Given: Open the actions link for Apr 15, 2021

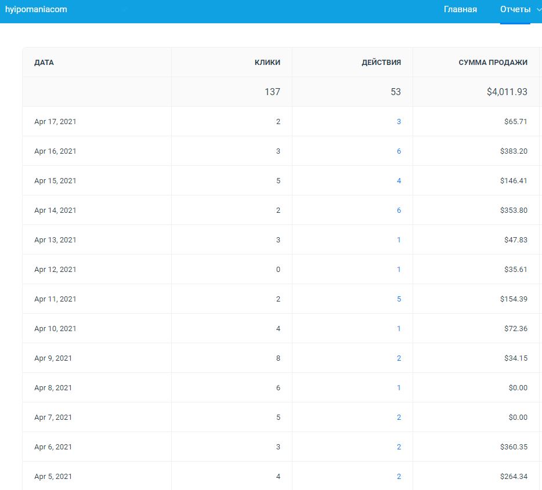Looking at the screenshot, I should (x=399, y=181).
